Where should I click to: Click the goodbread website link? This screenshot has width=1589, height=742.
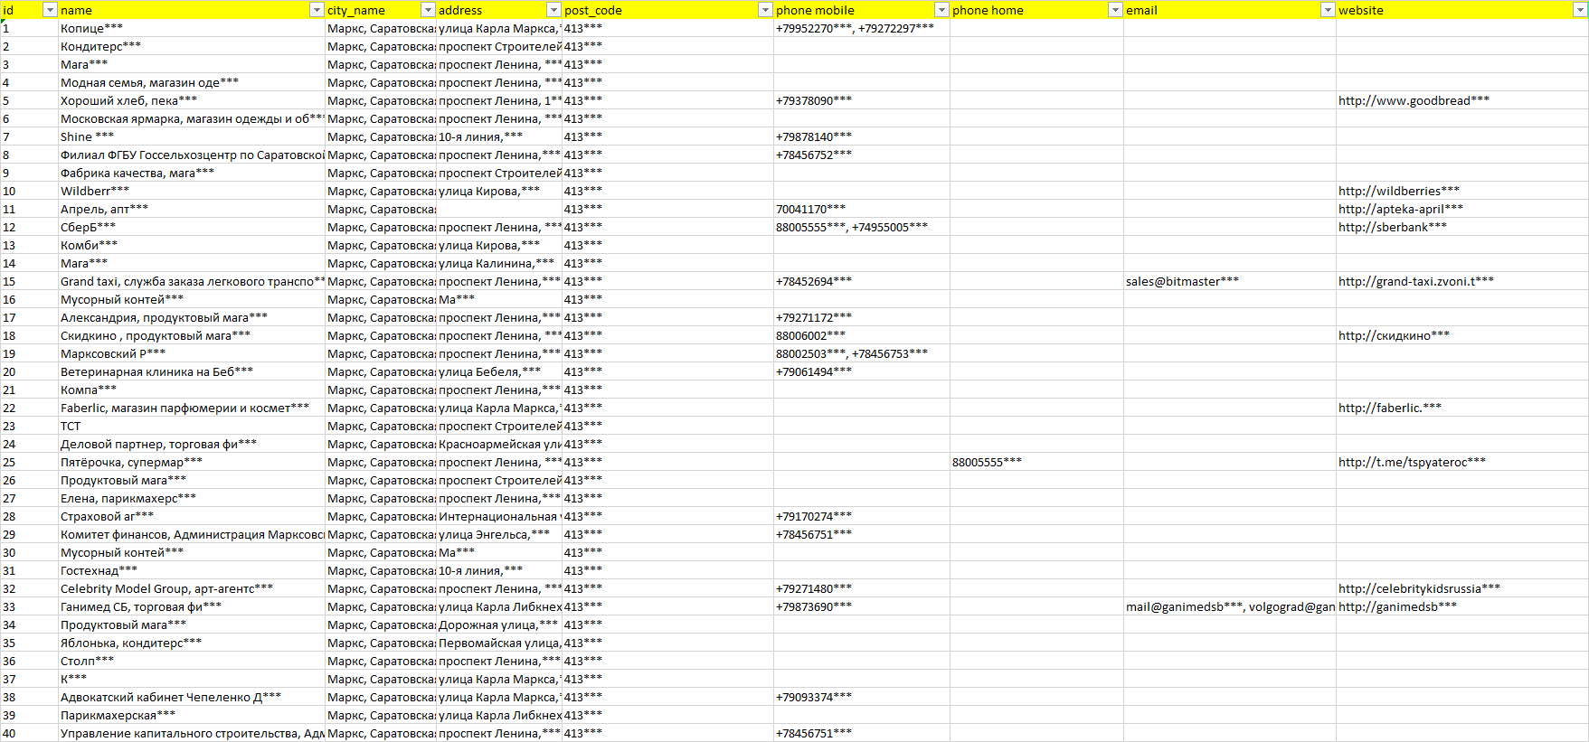[1413, 100]
